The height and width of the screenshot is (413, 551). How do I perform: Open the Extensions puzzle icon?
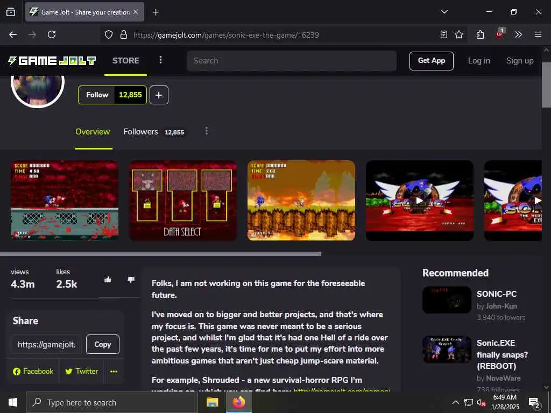pos(480,34)
